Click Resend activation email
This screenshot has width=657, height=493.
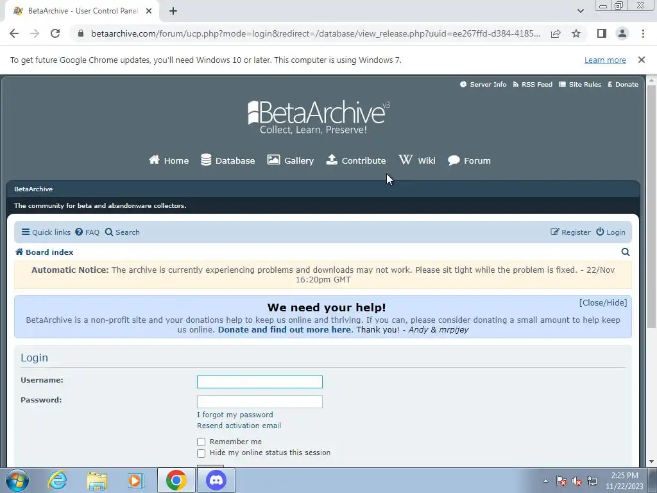coord(239,426)
